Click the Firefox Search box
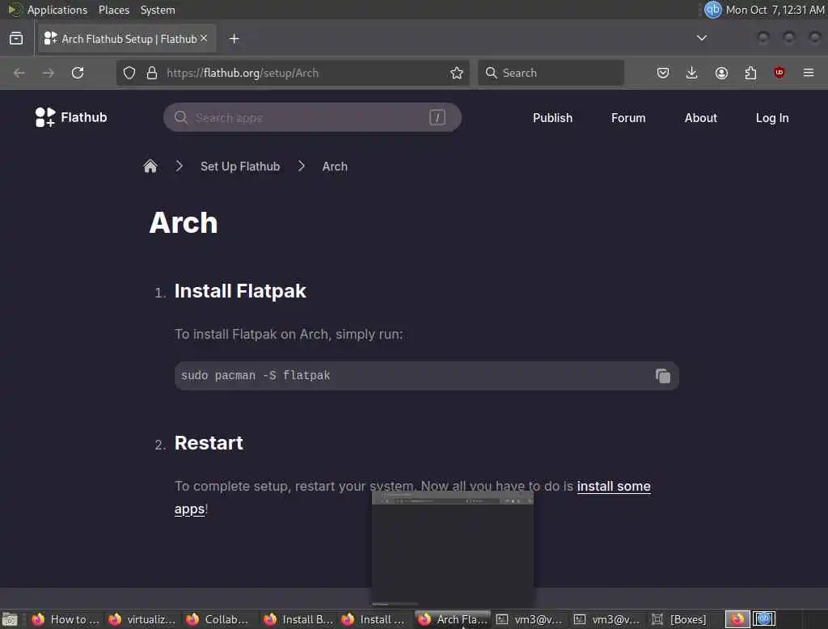The image size is (828, 629). (x=551, y=73)
